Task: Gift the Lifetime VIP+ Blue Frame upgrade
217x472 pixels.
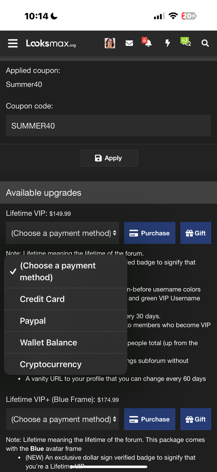Action: [x=196, y=419]
